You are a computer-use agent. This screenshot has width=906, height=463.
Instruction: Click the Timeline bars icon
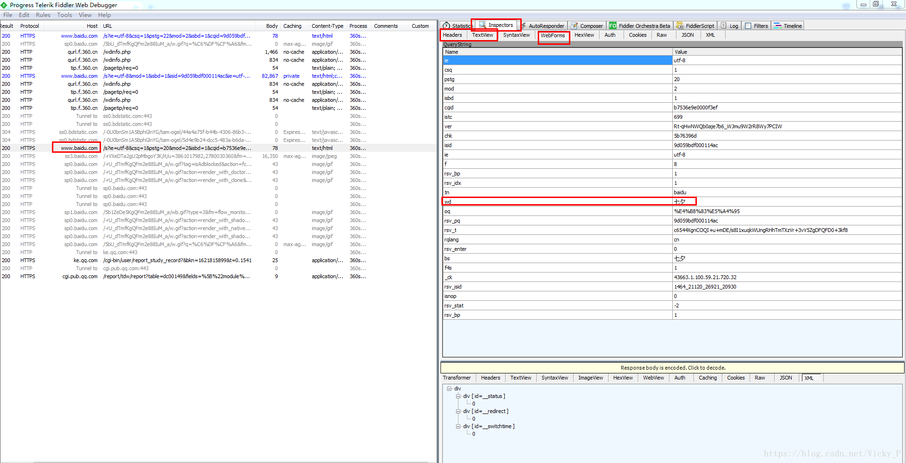pyautogui.click(x=778, y=26)
